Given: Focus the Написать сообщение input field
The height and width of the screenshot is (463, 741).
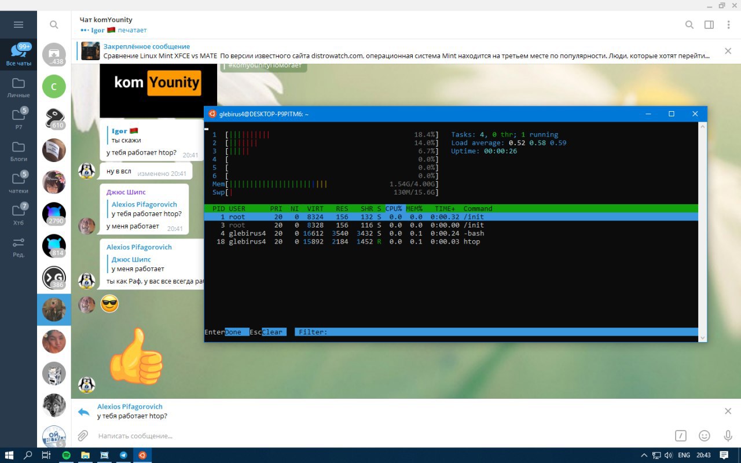Looking at the screenshot, I should [382, 436].
